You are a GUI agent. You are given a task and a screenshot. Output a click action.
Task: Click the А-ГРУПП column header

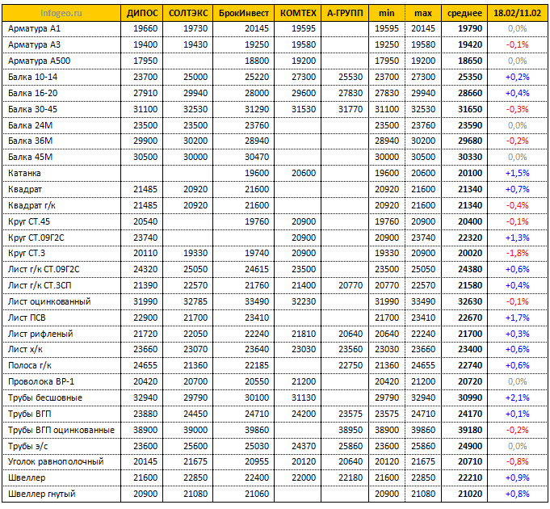click(x=345, y=13)
